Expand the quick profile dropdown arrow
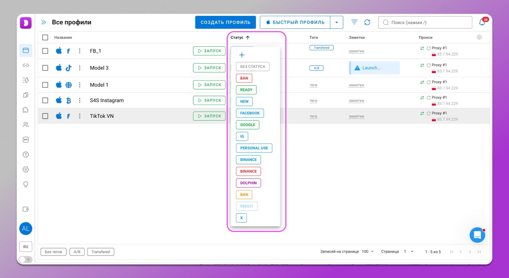Image resolution: width=509 pixels, height=278 pixels. tap(337, 22)
